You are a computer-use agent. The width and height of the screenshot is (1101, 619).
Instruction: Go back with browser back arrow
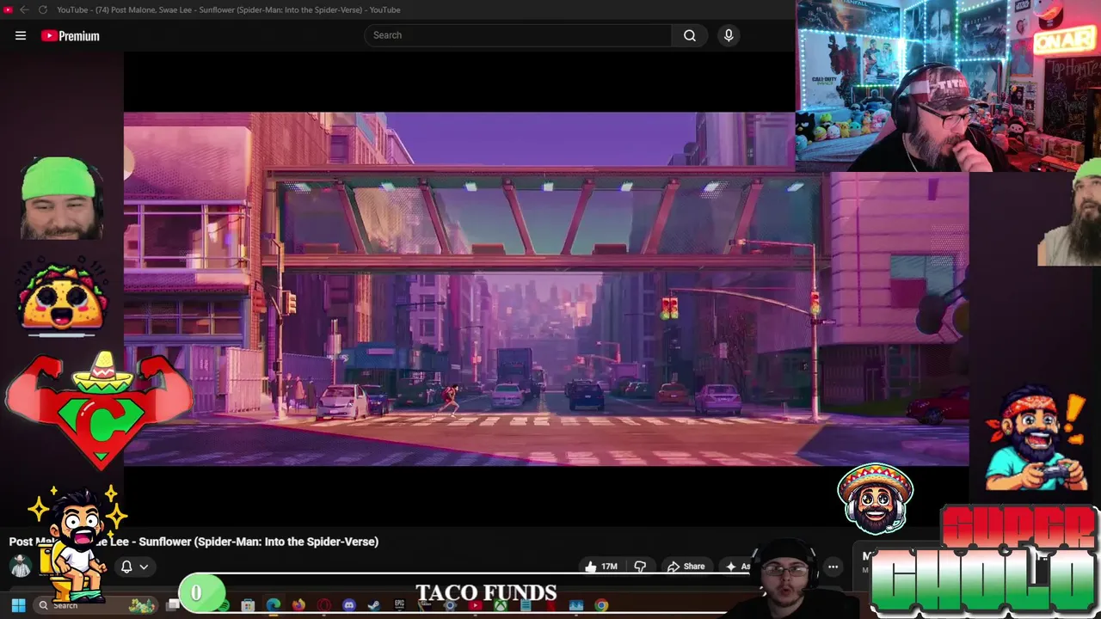[24, 9]
